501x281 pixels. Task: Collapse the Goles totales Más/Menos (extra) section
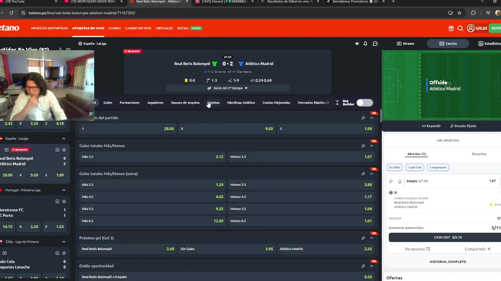point(371,174)
